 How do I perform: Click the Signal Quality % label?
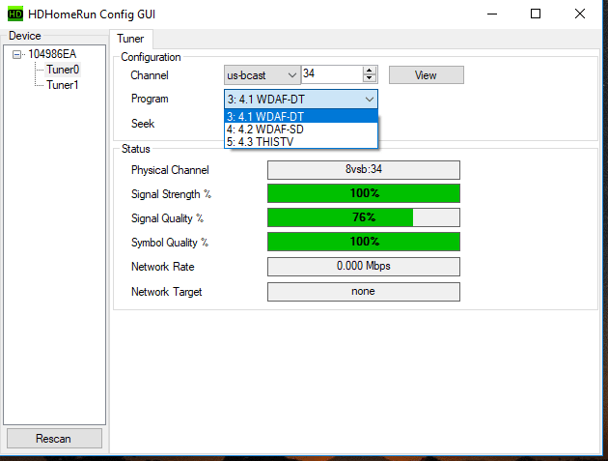tap(167, 218)
